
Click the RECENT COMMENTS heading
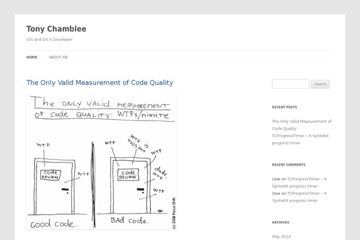click(x=289, y=164)
